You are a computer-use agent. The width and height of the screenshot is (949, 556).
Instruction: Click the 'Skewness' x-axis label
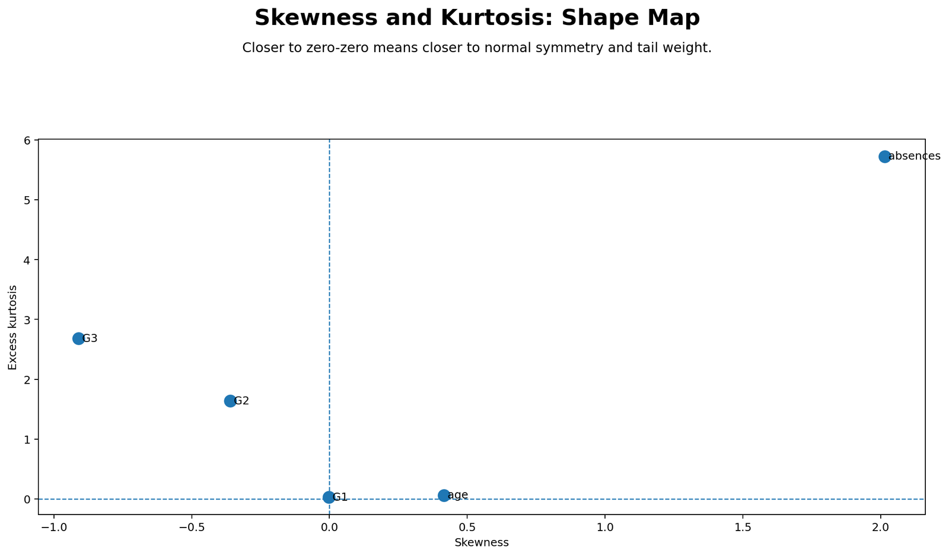482,542
